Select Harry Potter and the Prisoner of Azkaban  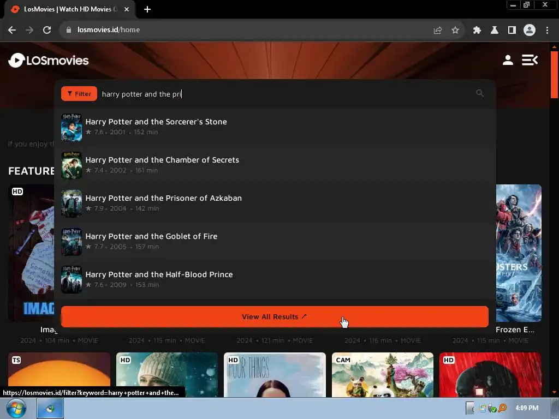point(275,203)
